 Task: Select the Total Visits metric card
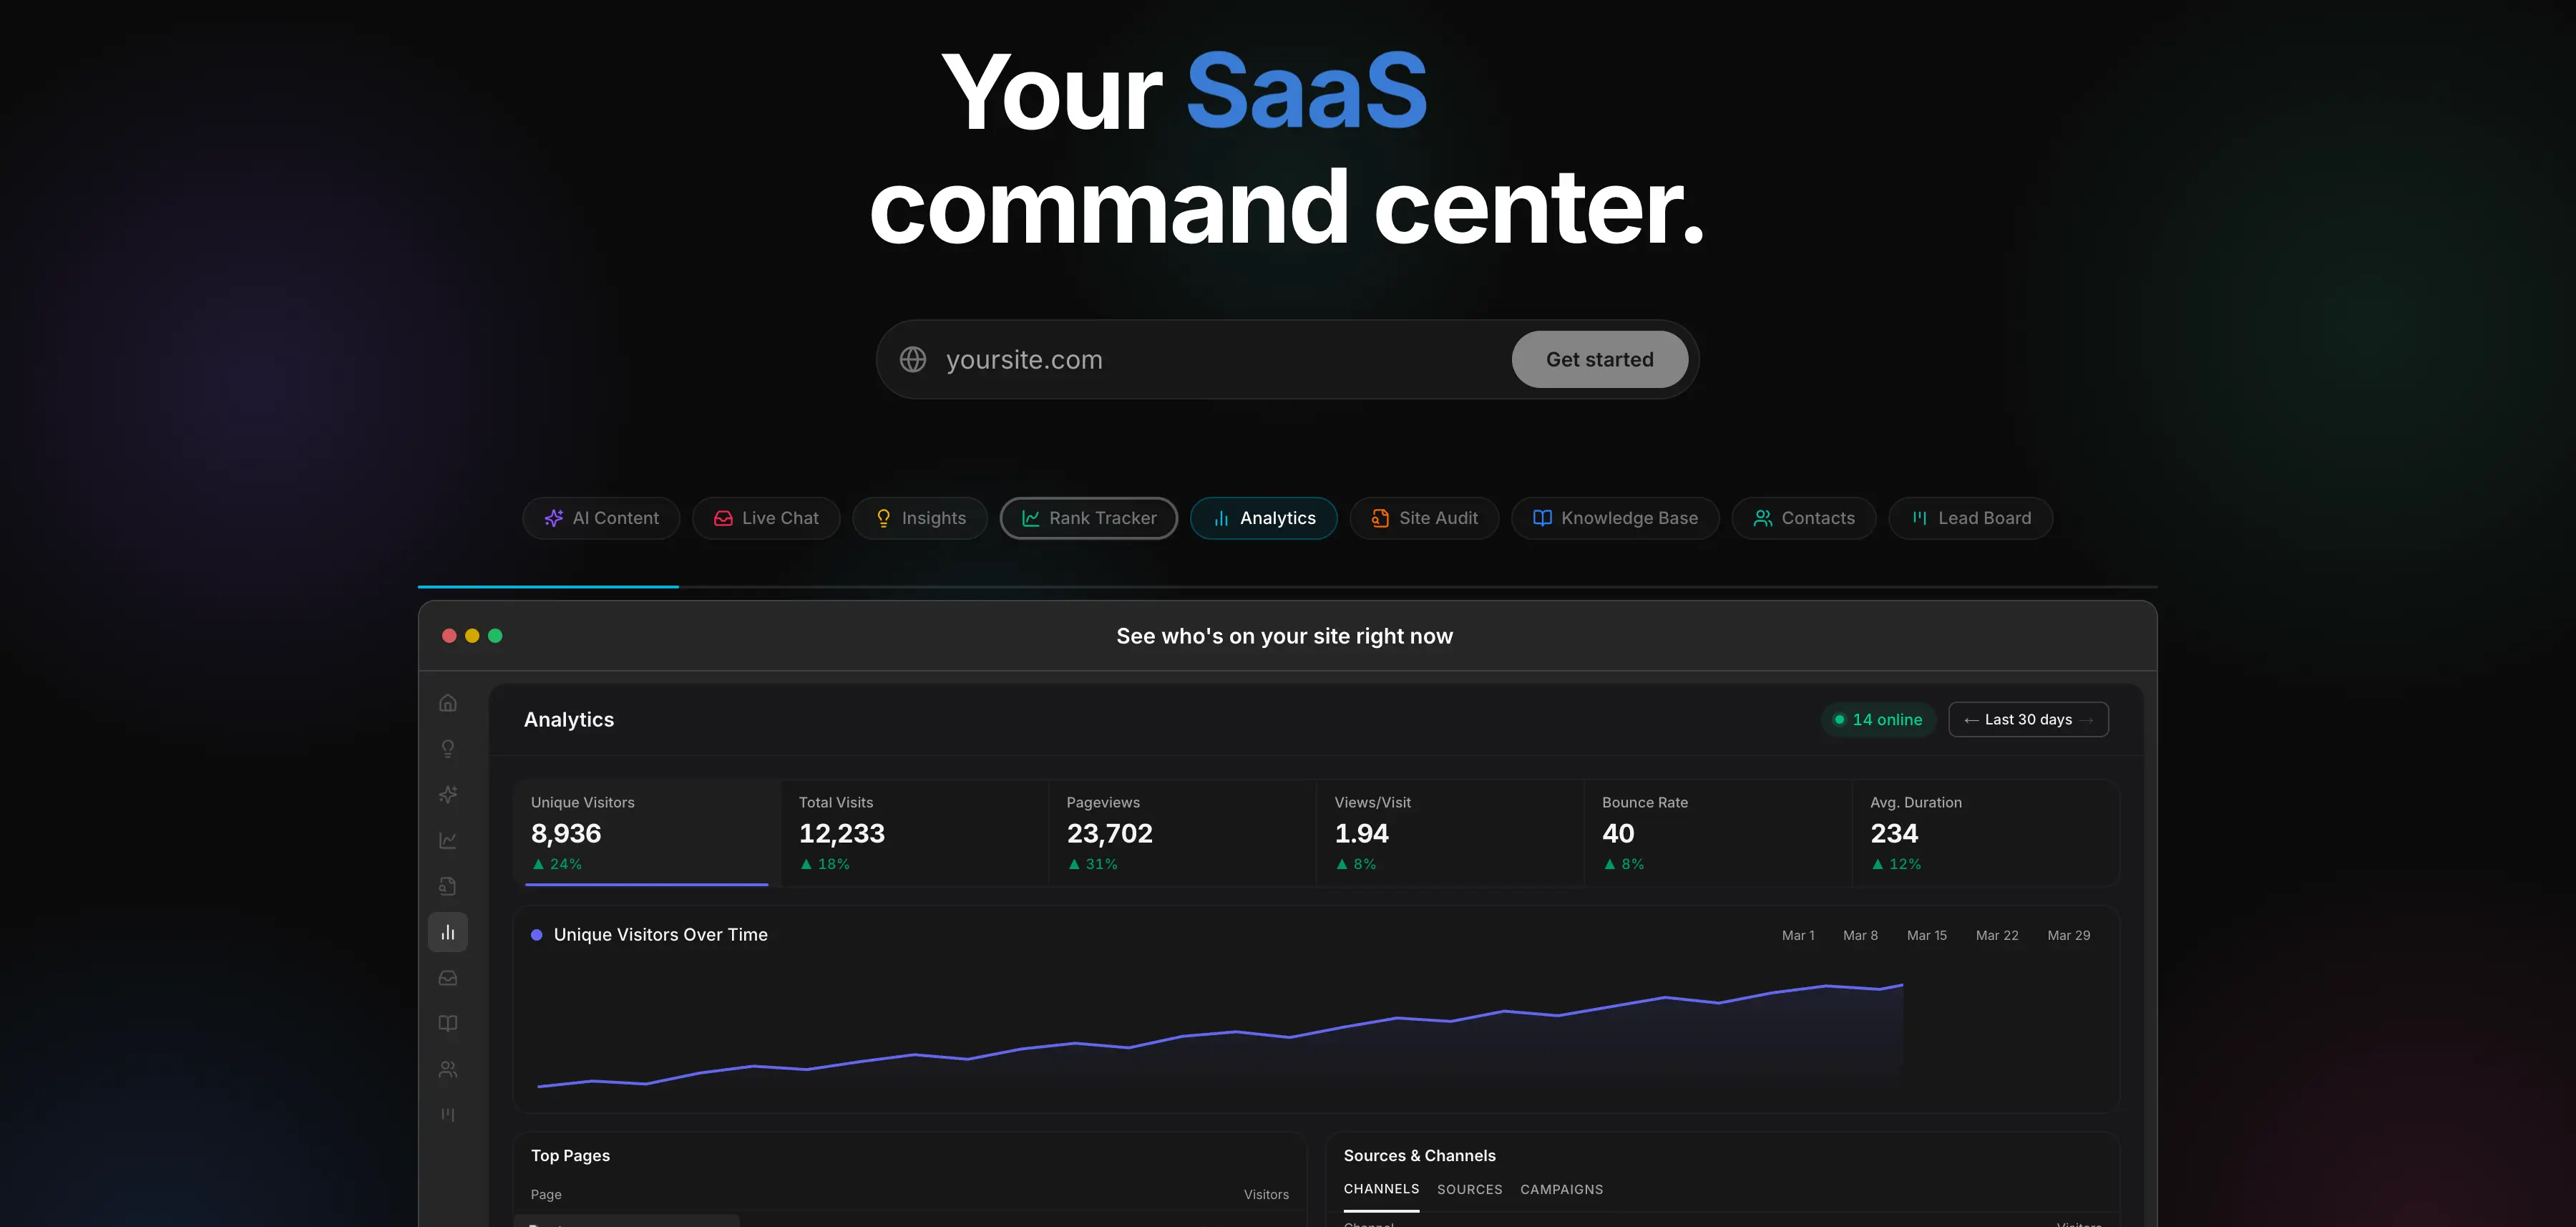click(913, 832)
